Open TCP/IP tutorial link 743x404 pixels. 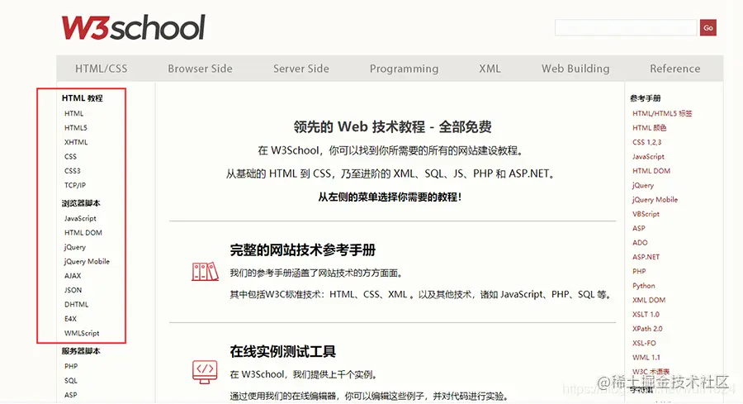click(75, 185)
